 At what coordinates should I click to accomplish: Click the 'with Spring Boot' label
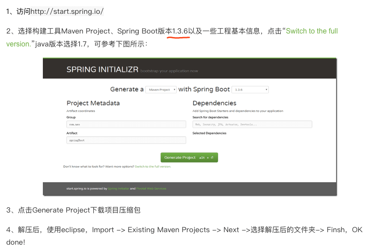204,89
